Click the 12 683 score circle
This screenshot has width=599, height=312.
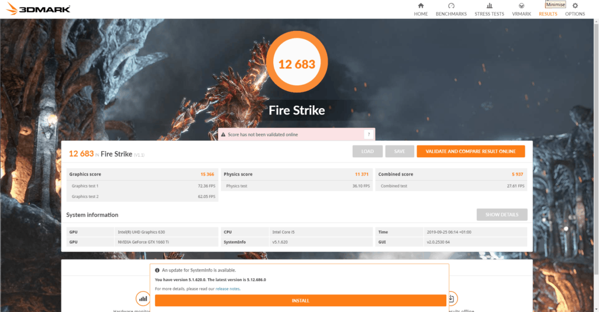(297, 64)
